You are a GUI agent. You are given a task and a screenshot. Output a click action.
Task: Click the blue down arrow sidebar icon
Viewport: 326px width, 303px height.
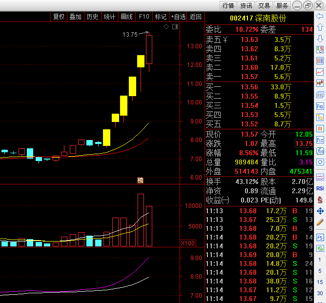pos(320,39)
